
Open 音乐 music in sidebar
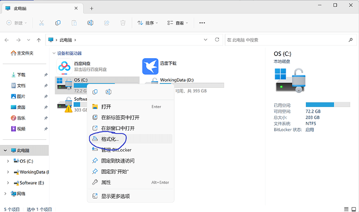click(18, 118)
